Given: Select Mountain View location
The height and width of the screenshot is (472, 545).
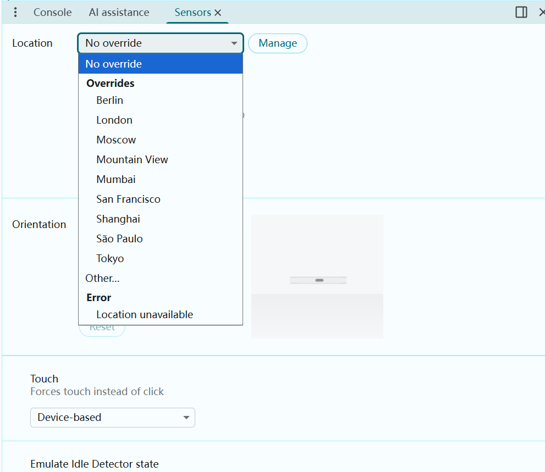Looking at the screenshot, I should 132,159.
